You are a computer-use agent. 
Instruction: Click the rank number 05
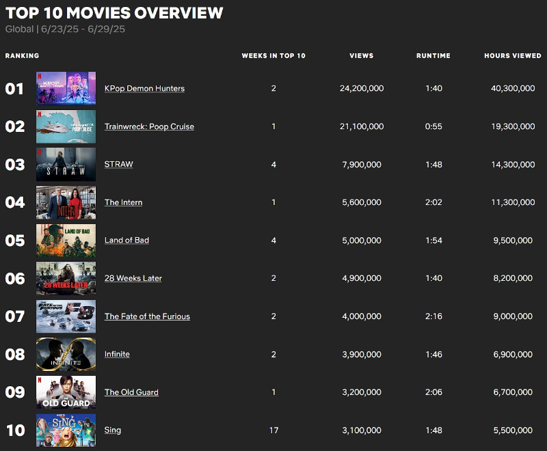click(15, 241)
